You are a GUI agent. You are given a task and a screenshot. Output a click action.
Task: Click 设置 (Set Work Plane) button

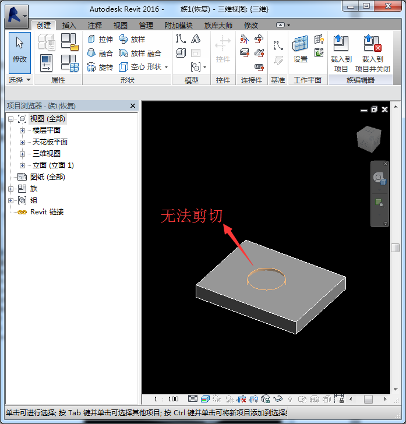[x=300, y=49]
